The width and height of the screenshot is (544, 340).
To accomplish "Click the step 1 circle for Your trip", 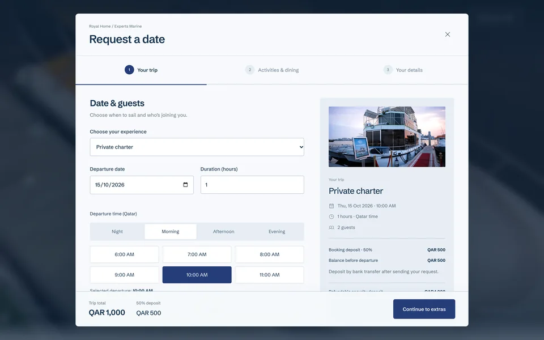I will click(129, 70).
